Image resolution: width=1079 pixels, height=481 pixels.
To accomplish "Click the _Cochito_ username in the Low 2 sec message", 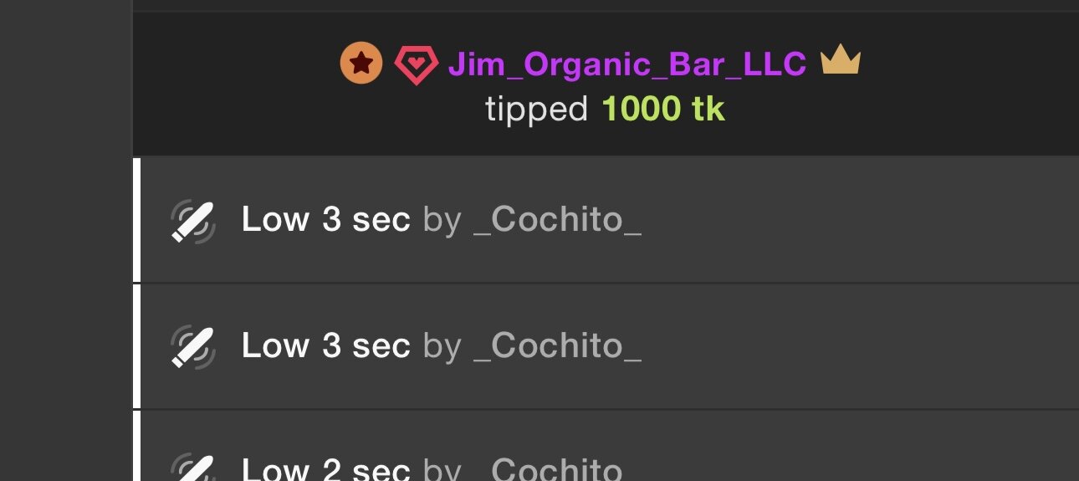I will 557,469.
